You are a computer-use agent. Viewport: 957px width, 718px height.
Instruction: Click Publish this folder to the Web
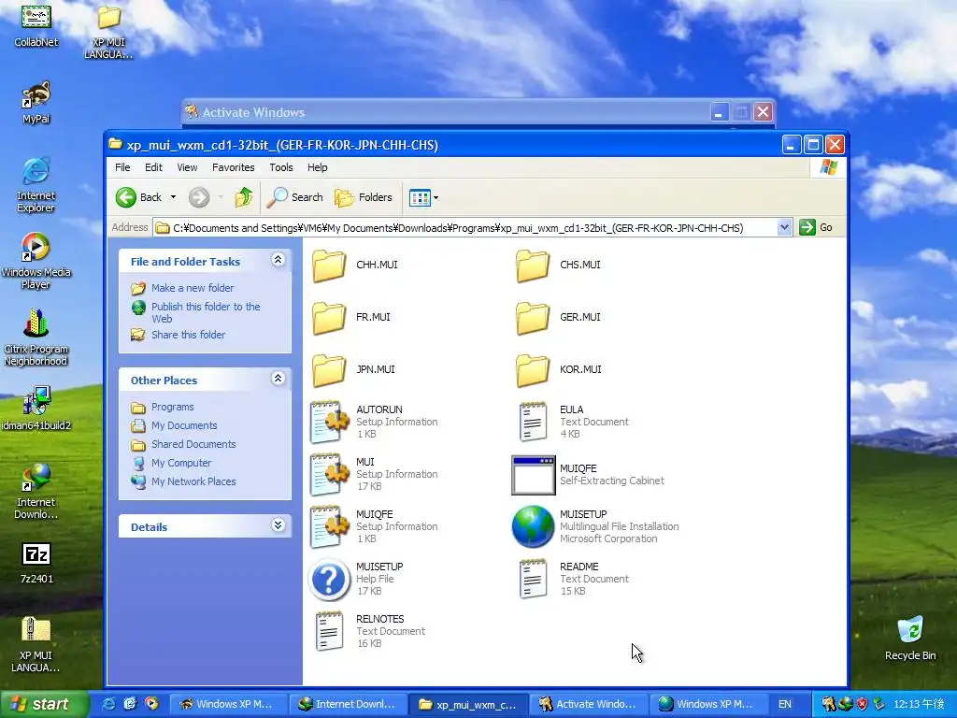(x=206, y=312)
